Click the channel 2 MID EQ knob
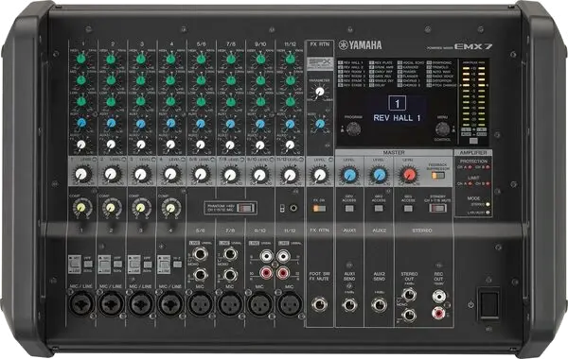Screen dimensions: 568x359 tap(111, 80)
